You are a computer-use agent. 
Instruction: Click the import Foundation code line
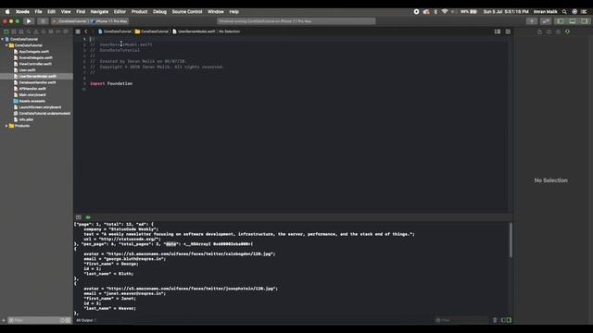click(x=111, y=83)
